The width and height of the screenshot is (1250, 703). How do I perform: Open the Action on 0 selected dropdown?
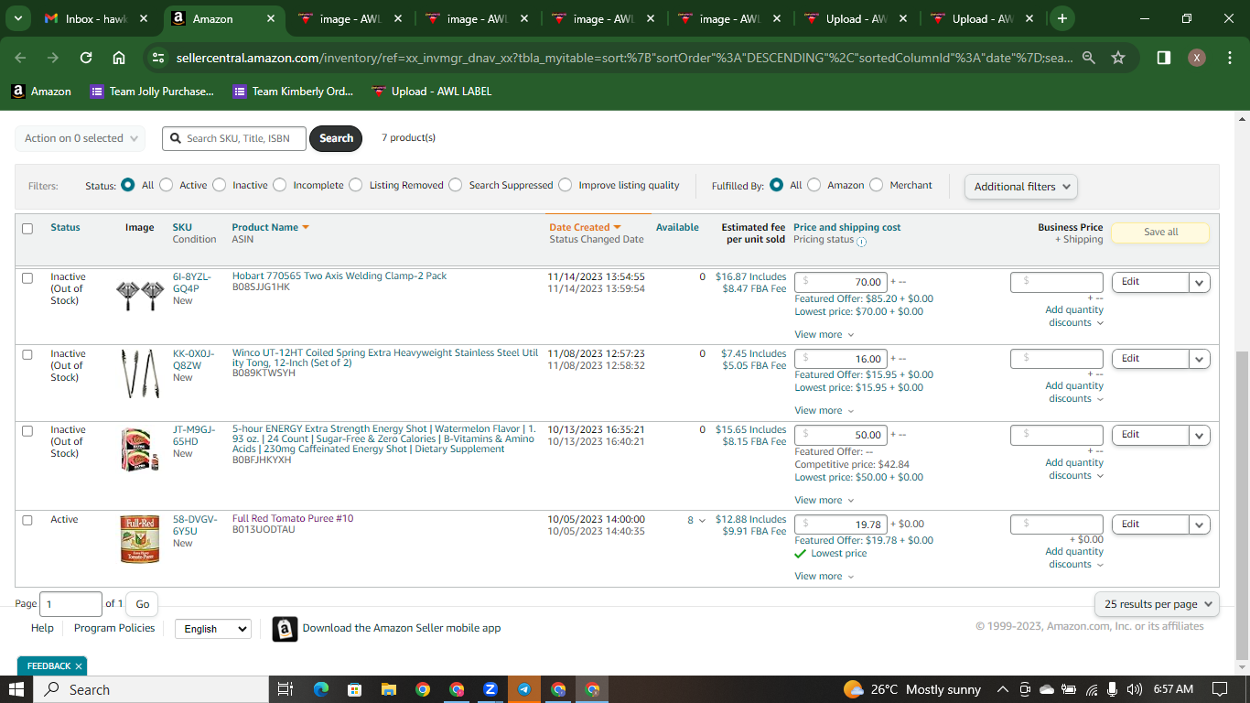[80, 138]
